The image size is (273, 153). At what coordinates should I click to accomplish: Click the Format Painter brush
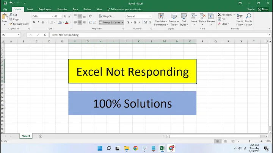[11, 23]
